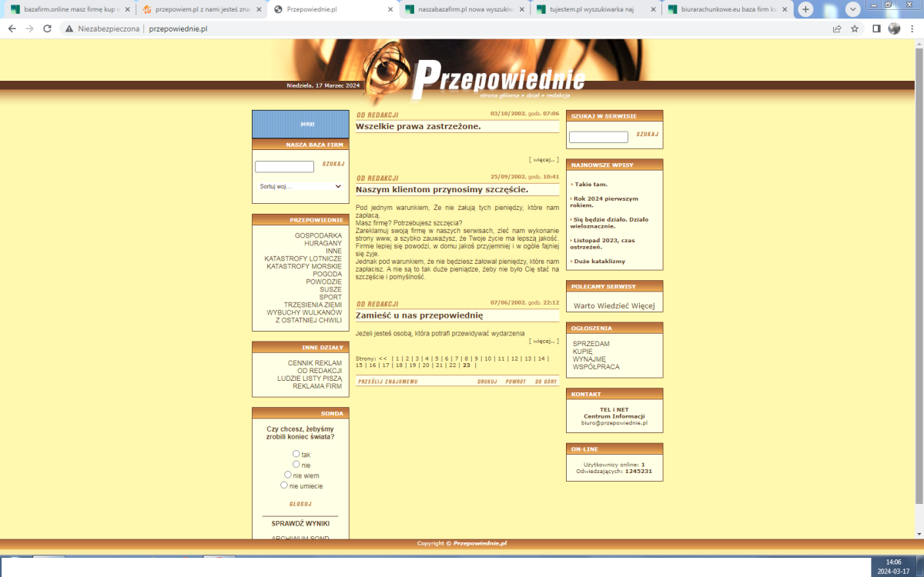Expand 'więcej' under Zamieść u nas przepowiednię
The width and height of the screenshot is (924, 577).
(544, 341)
